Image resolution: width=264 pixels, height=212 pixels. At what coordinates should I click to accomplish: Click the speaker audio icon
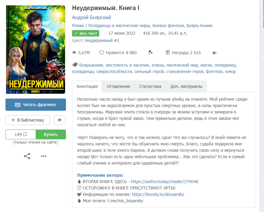(214, 53)
